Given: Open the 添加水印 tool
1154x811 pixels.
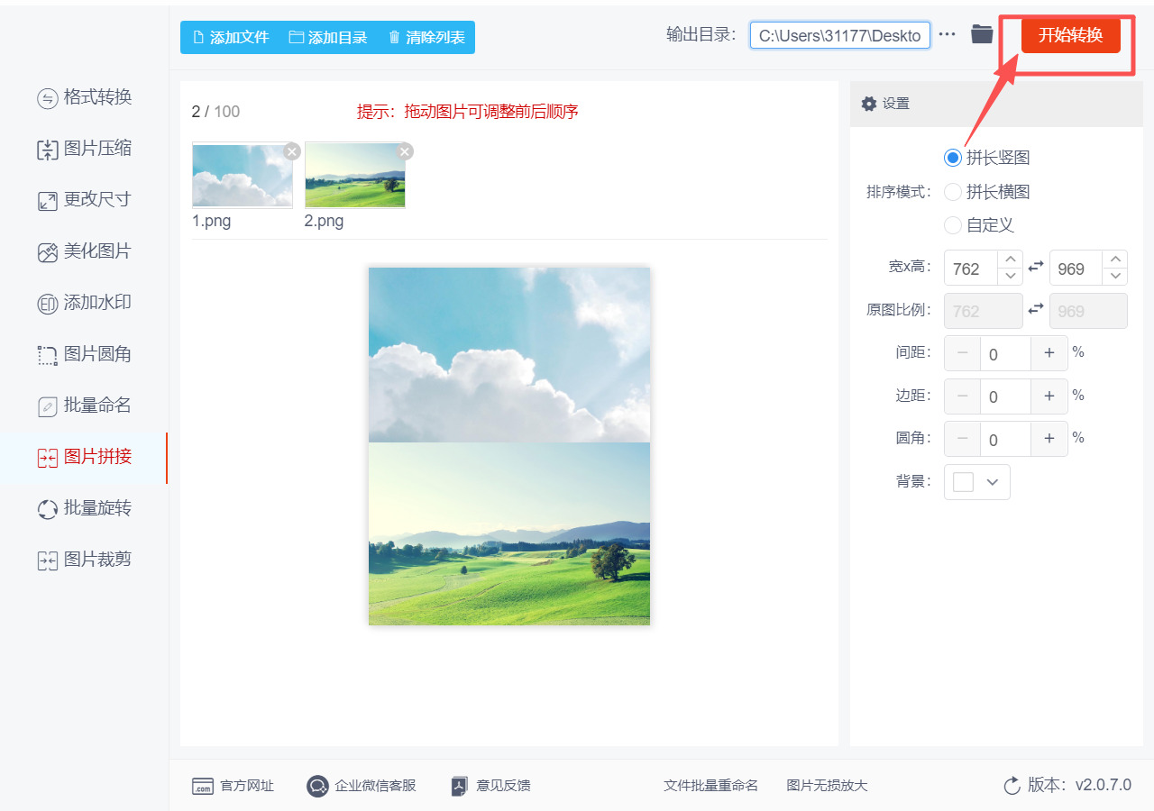Looking at the screenshot, I should point(84,302).
